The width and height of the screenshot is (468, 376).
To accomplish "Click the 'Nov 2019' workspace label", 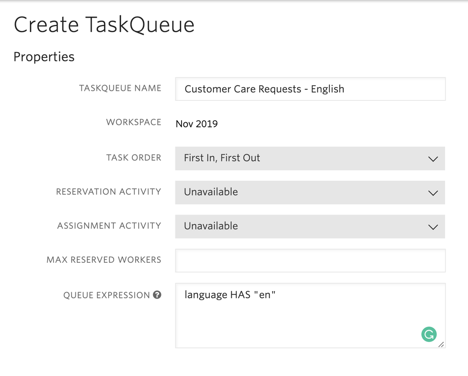I will click(x=197, y=124).
